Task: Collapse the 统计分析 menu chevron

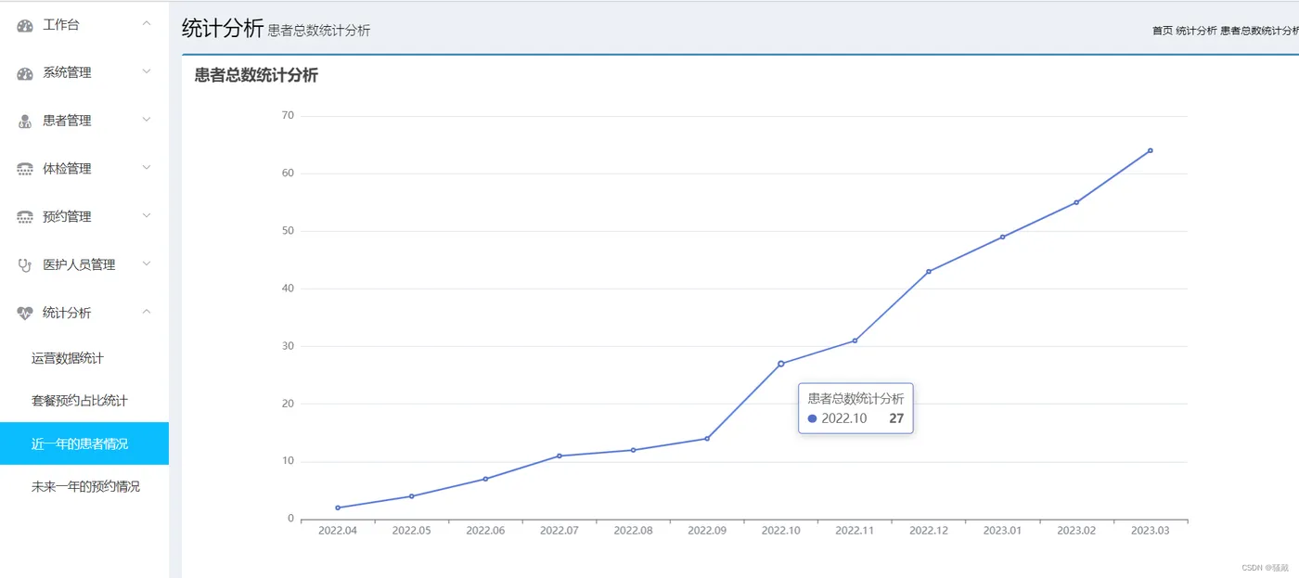Action: click(x=147, y=313)
